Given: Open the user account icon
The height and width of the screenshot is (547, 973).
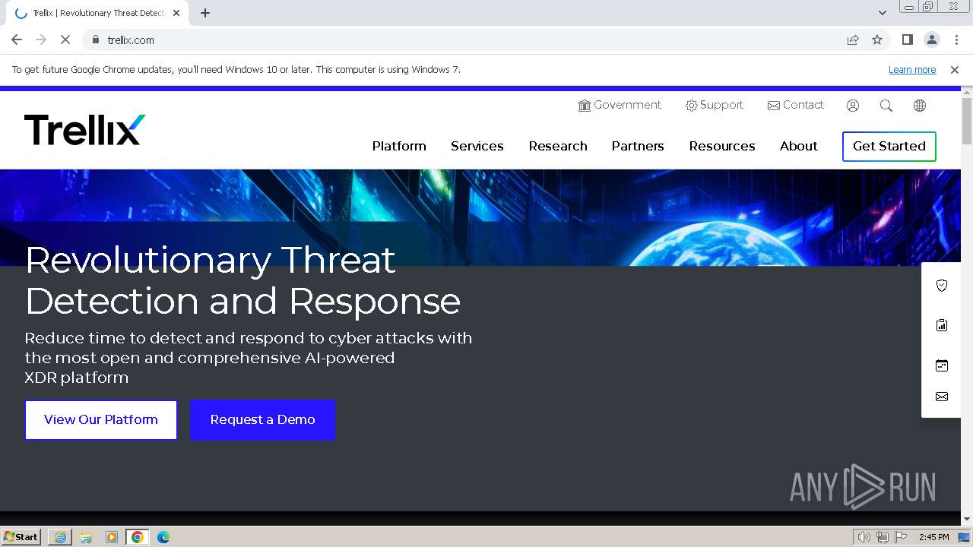Looking at the screenshot, I should point(853,106).
